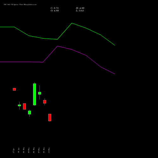Click the green candle for 05 May
Viewport: 158px width, 158px height.
[29, 112]
